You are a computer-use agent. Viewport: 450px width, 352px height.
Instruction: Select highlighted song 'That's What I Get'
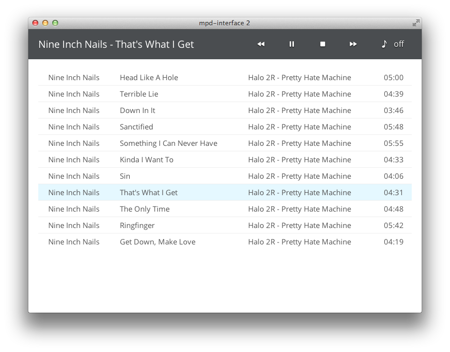149,193
